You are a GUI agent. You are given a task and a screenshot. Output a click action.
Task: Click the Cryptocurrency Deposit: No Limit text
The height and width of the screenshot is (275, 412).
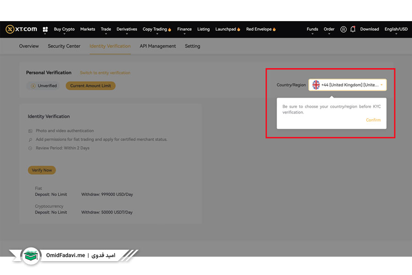tap(51, 212)
